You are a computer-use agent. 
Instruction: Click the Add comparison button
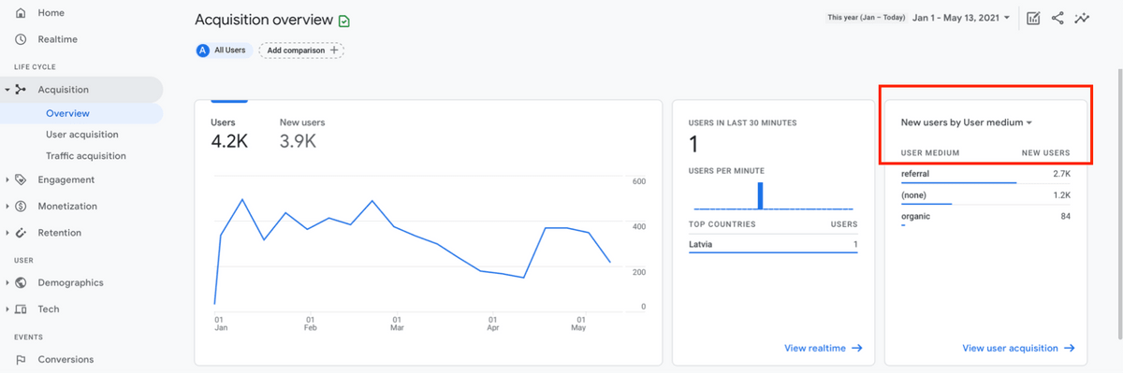tap(301, 50)
